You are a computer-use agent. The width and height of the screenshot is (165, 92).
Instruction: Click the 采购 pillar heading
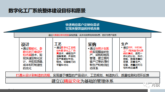pyautogui.click(x=92, y=44)
